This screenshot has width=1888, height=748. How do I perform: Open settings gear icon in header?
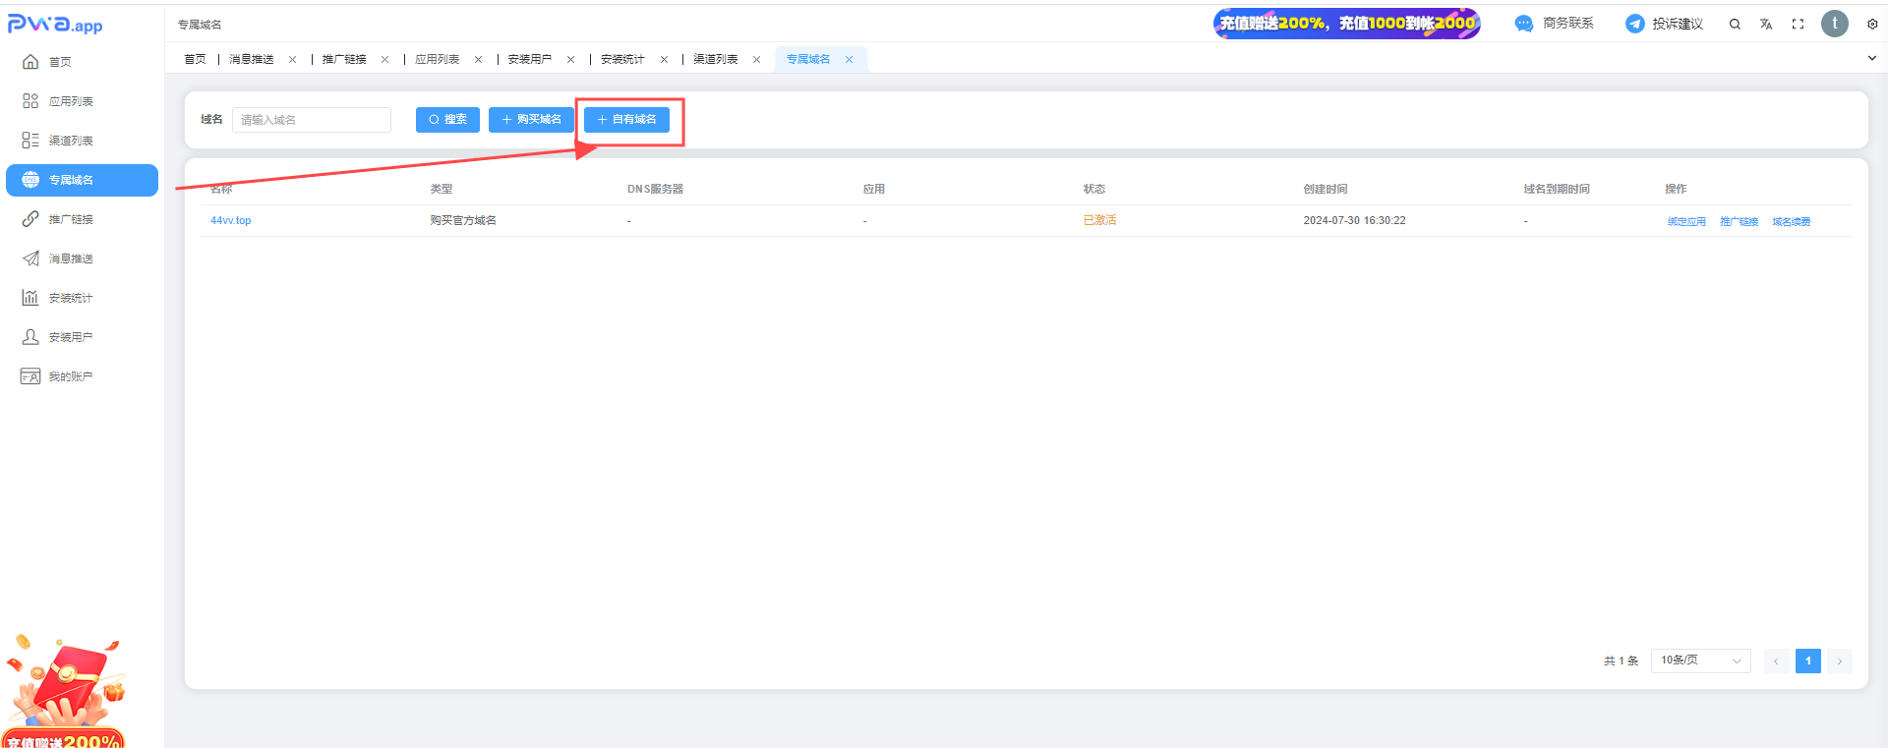pos(1872,24)
